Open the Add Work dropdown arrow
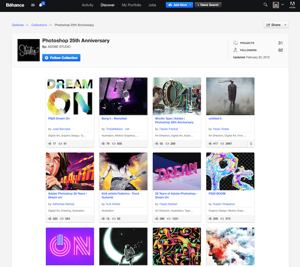Screen dimensions: 300x267 click(x=190, y=5)
